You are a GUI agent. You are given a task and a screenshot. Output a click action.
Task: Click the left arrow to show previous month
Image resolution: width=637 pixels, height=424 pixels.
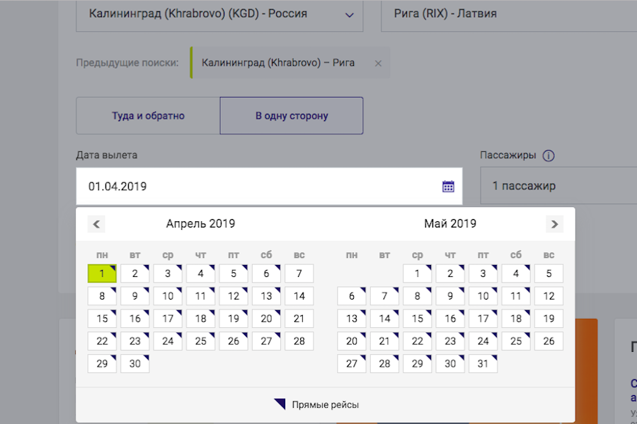(96, 223)
